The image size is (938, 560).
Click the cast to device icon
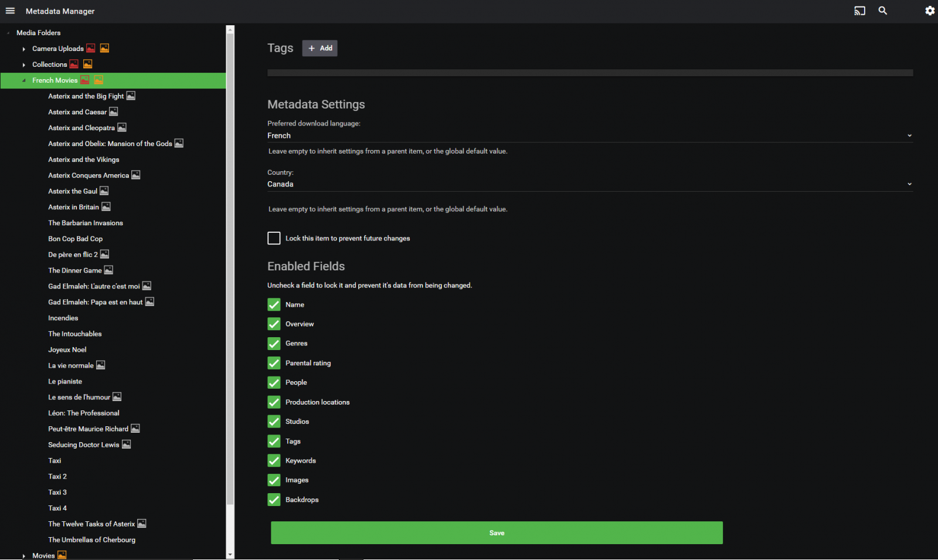tap(859, 11)
